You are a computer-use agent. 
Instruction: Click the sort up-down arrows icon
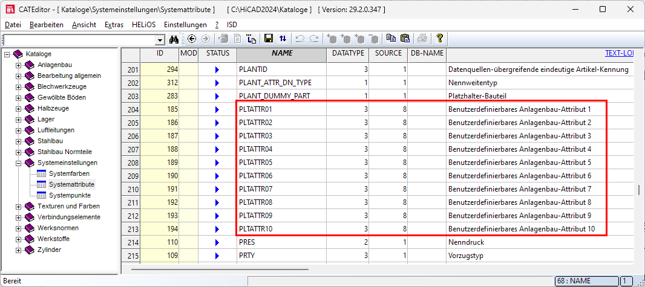tap(283, 39)
